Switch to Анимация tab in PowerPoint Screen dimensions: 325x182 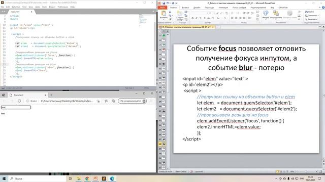pyautogui.click(x=223, y=8)
